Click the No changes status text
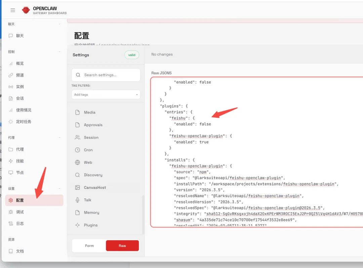The height and width of the screenshot is (268, 363). [x=162, y=54]
